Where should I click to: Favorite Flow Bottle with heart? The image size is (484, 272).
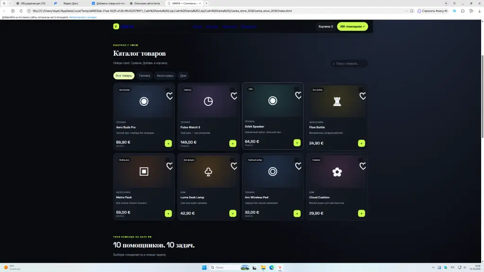coord(363,96)
